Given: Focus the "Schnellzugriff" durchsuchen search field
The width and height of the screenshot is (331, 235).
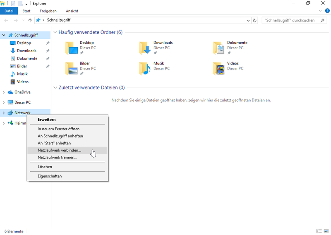Looking at the screenshot, I should pyautogui.click(x=294, y=21).
